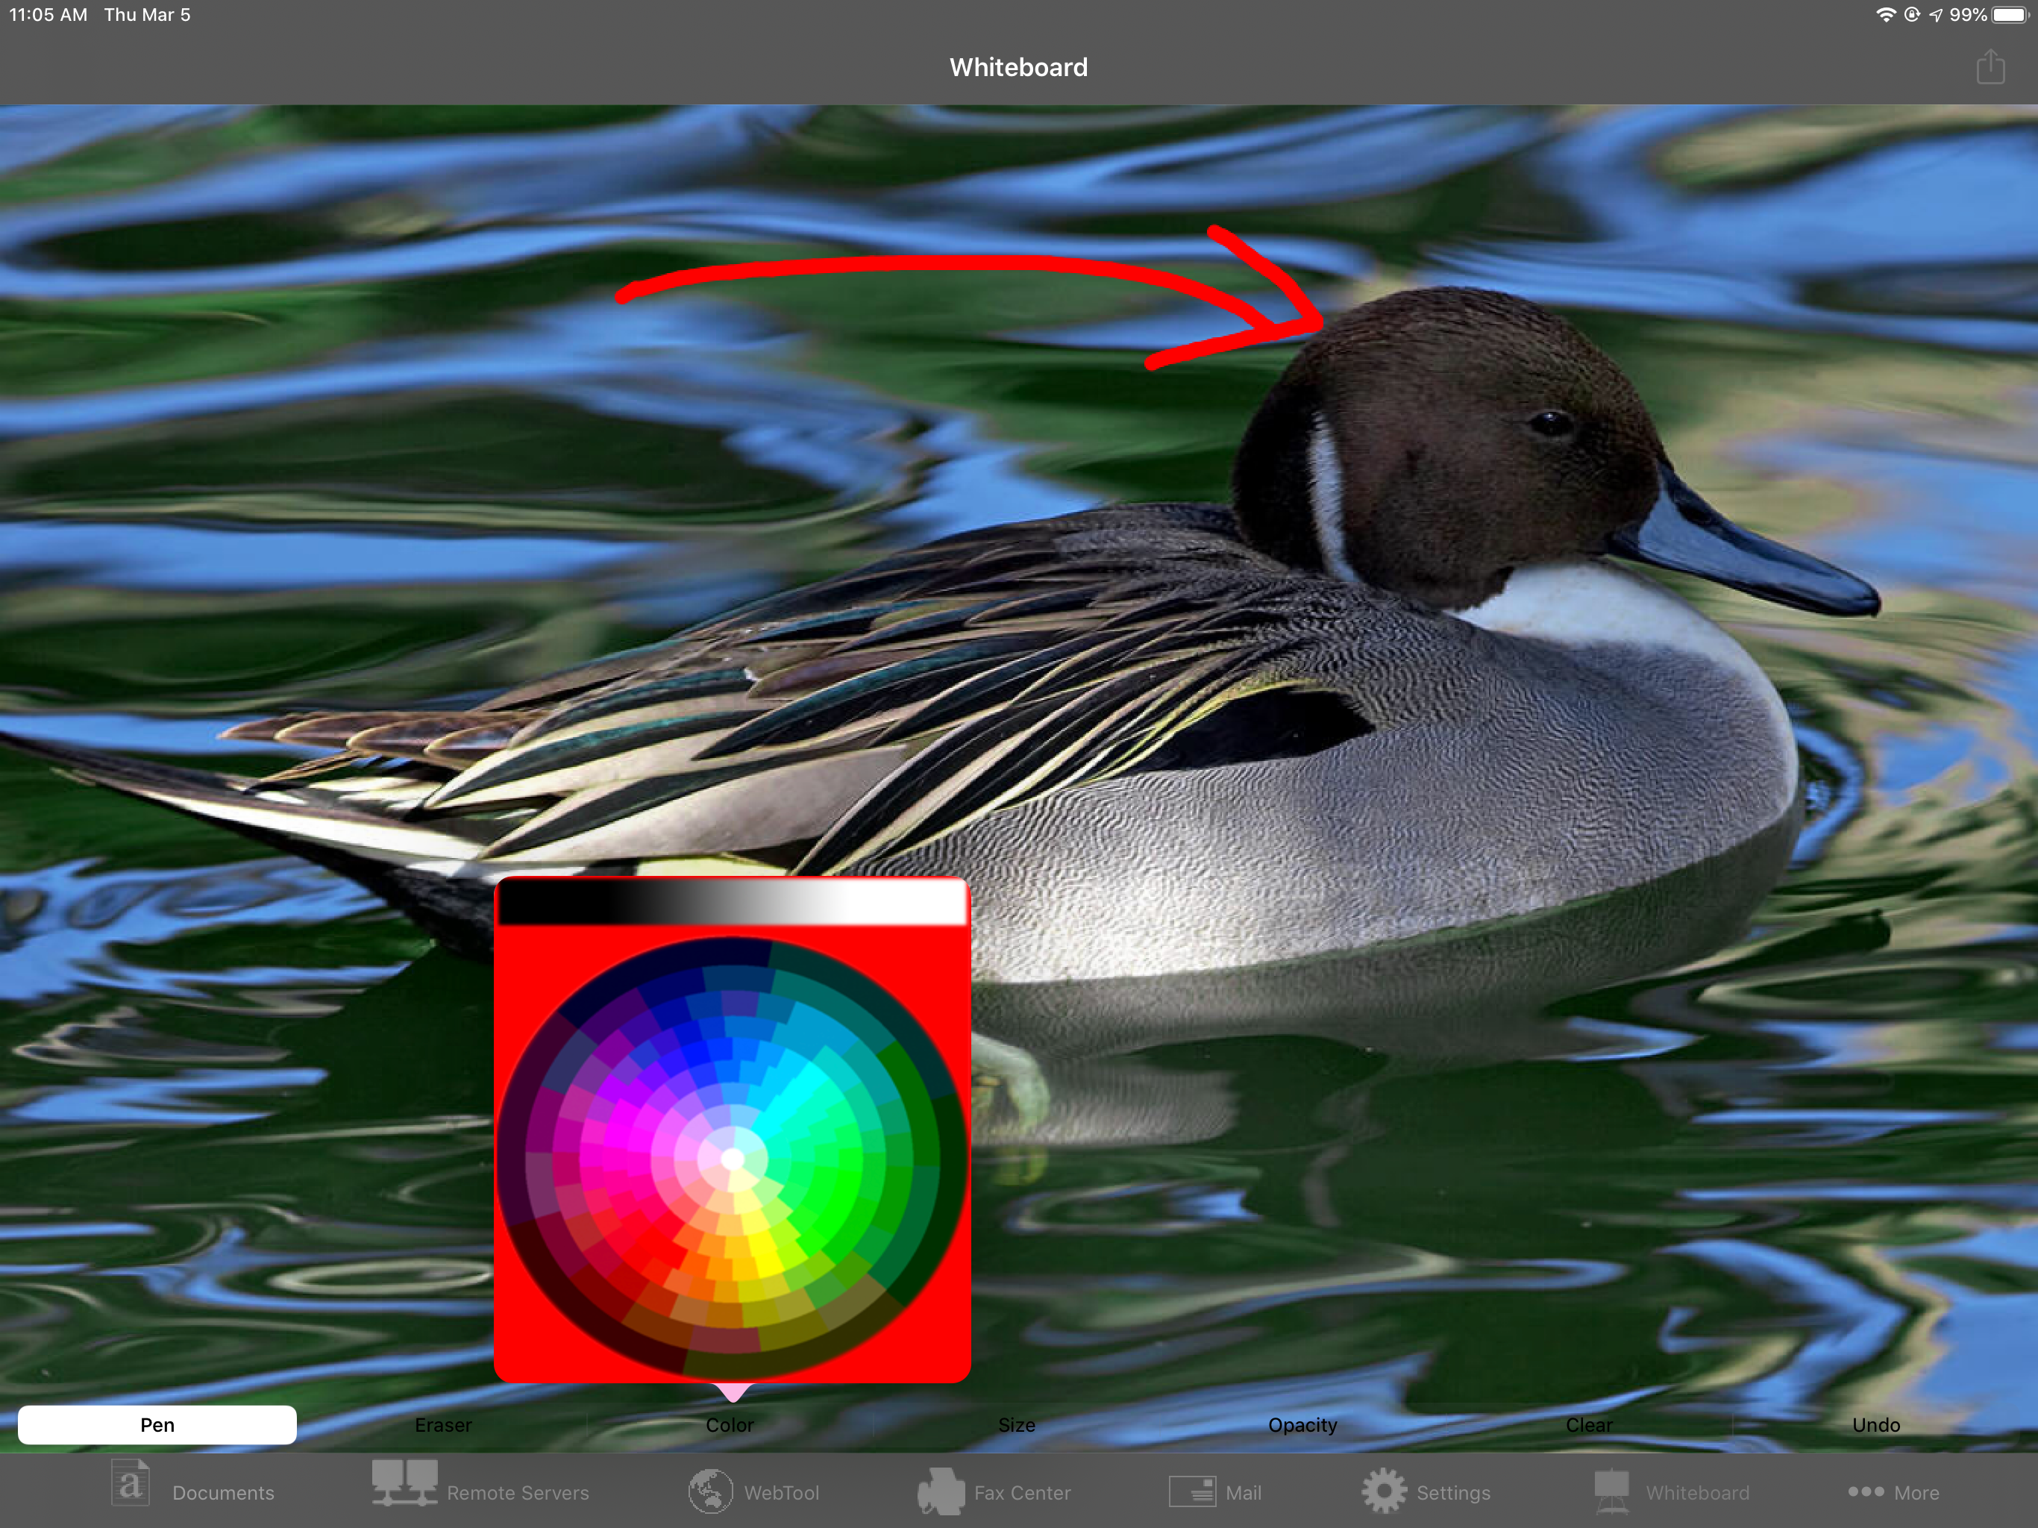Select the Pen drawing mode
The width and height of the screenshot is (2038, 1528).
pos(157,1425)
